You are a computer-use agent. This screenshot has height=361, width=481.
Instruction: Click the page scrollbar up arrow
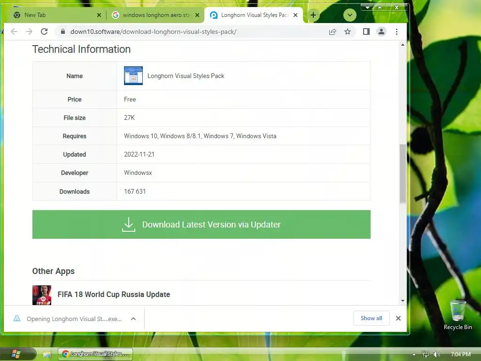point(403,45)
